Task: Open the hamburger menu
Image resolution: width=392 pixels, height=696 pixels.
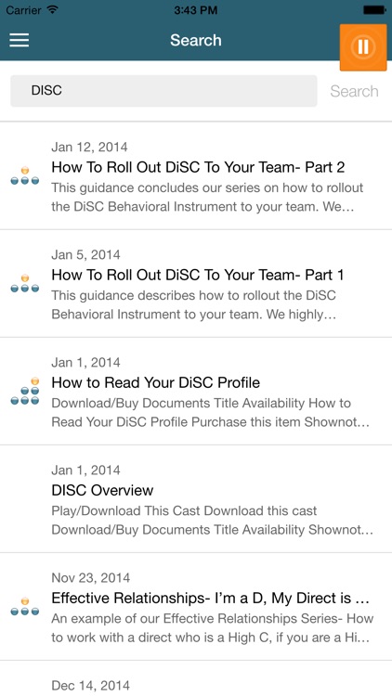Action: click(x=20, y=40)
